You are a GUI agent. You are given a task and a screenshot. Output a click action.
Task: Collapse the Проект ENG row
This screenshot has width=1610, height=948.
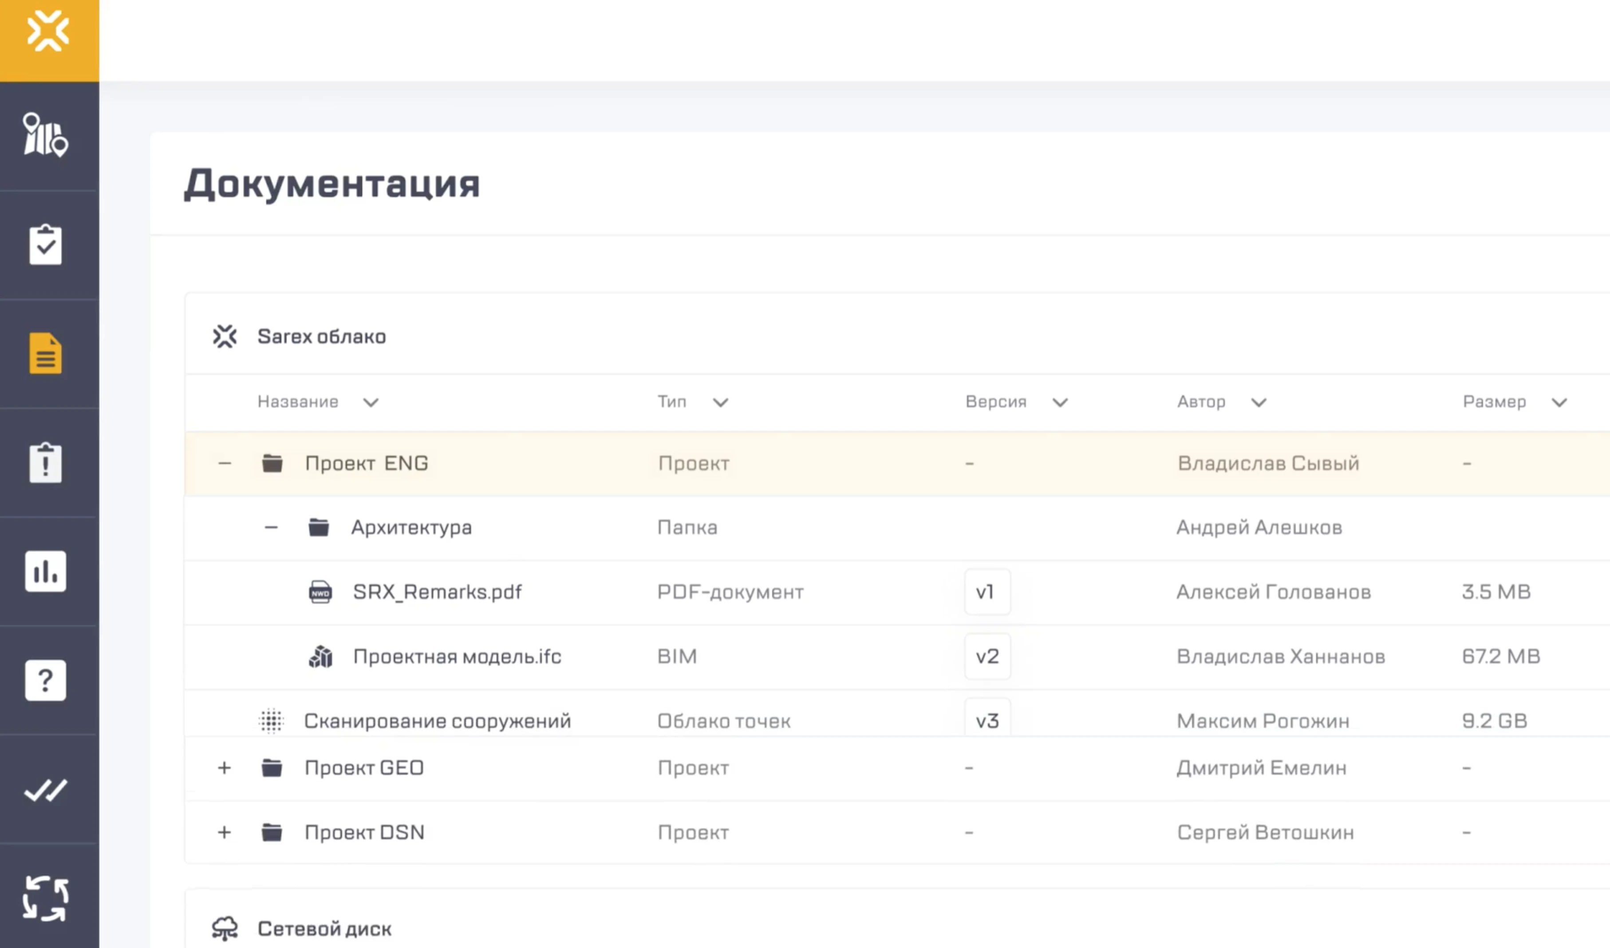pos(224,463)
